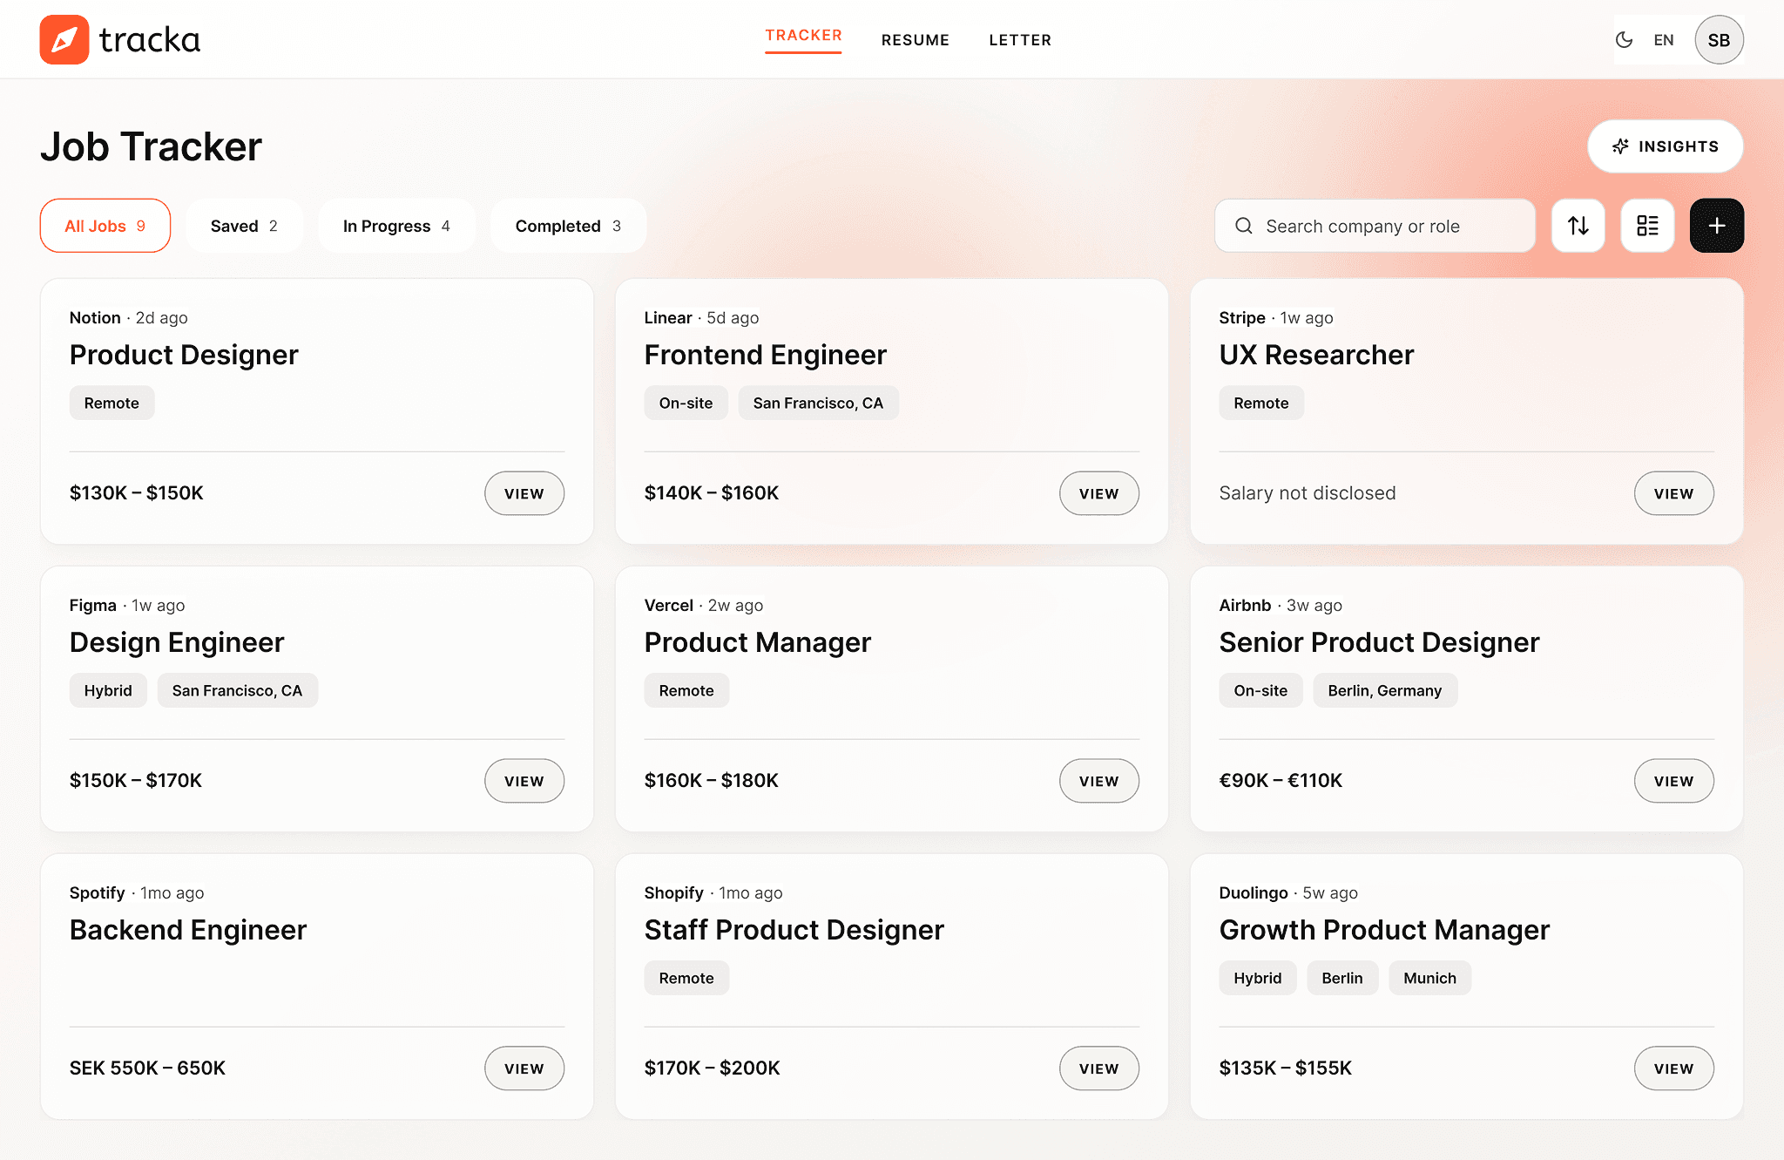The height and width of the screenshot is (1160, 1784).
Task: View the Stripe UX Researcher job
Action: pos(1673,493)
